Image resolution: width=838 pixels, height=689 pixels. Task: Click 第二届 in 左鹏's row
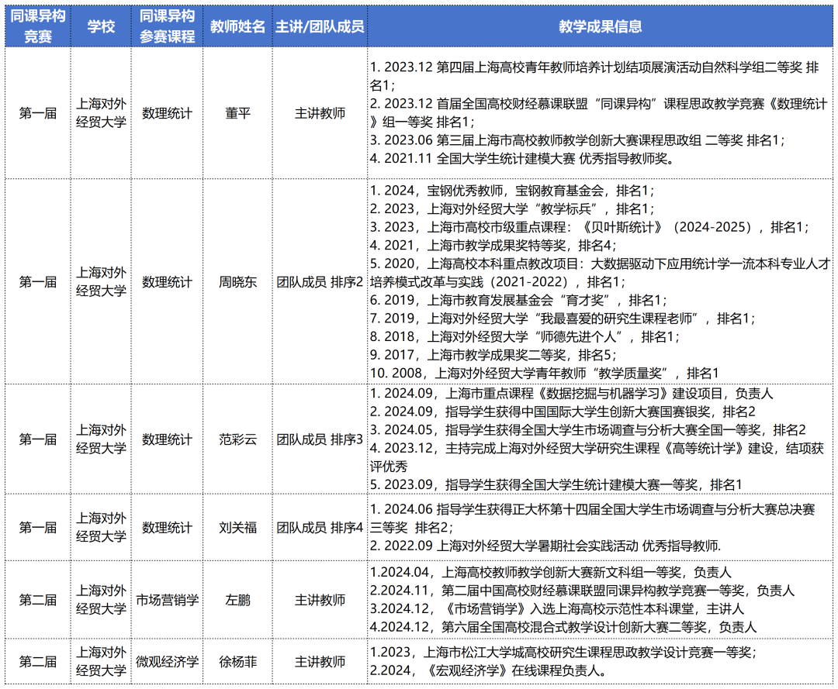pyautogui.click(x=38, y=600)
